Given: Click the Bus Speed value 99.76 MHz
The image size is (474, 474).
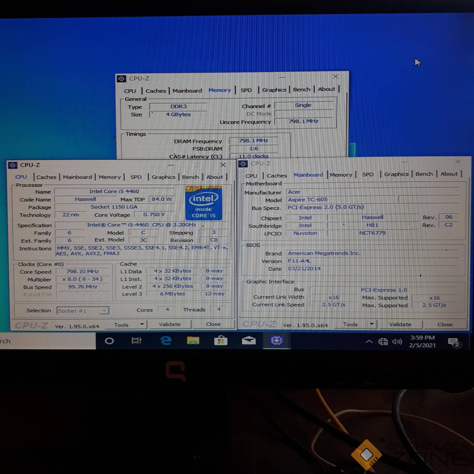Looking at the screenshot, I should pyautogui.click(x=83, y=287).
